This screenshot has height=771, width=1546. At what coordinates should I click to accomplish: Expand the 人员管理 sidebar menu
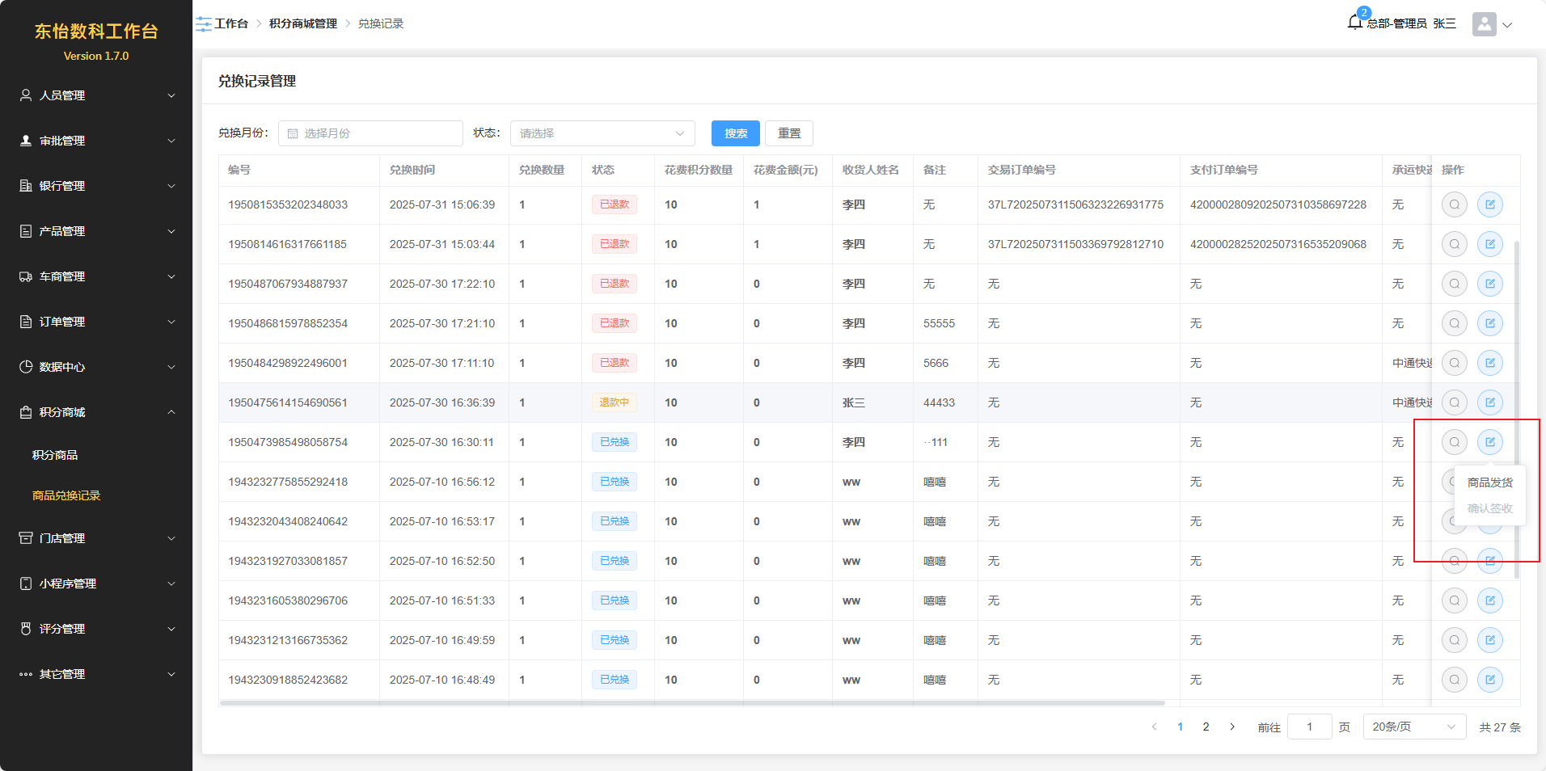point(96,95)
